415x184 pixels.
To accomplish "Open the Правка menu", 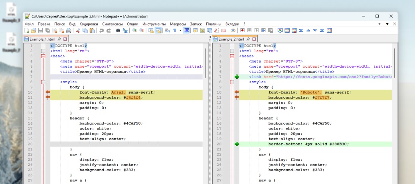I will click(x=43, y=24).
